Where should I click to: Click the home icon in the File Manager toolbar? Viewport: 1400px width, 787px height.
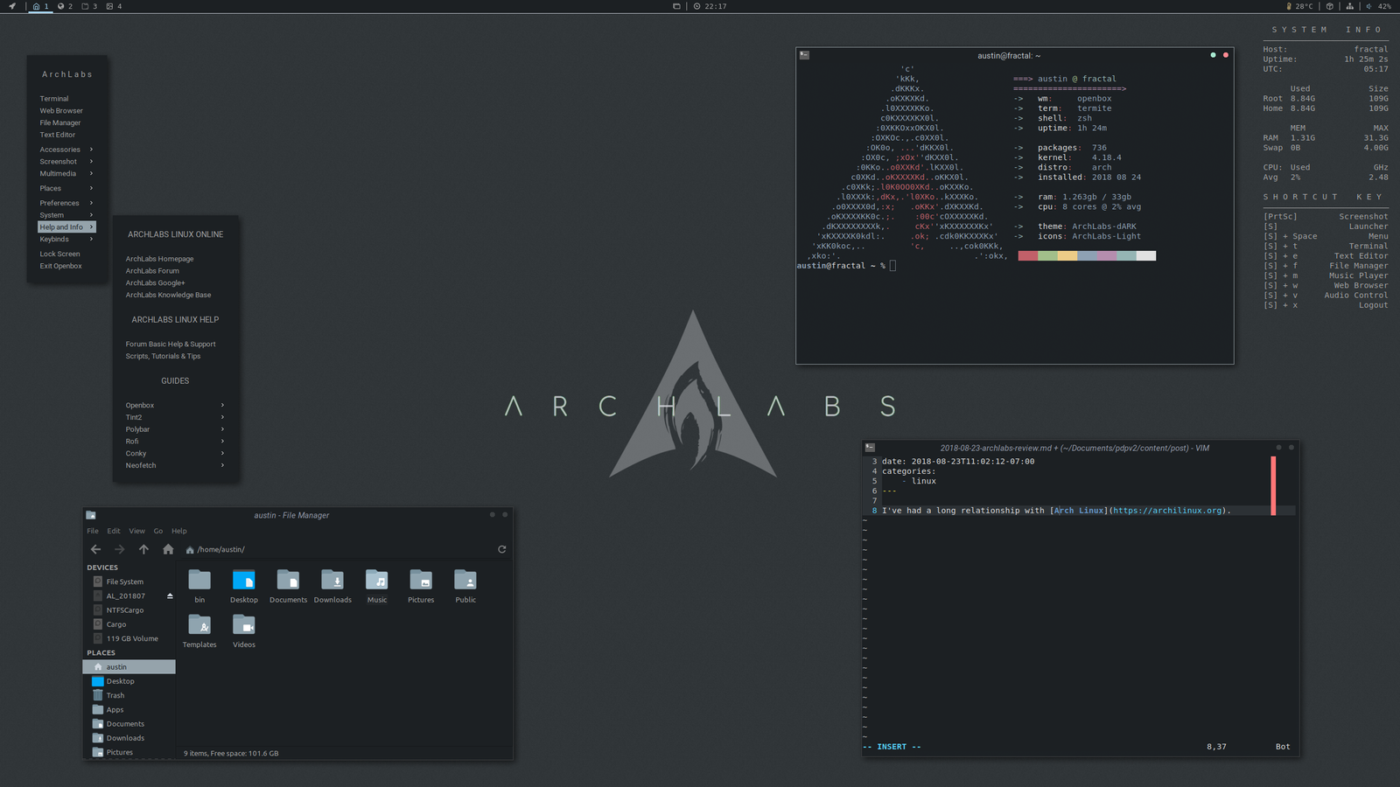tap(167, 548)
